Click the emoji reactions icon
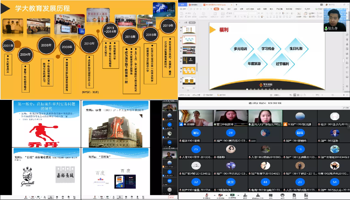350x200 pixels. click(x=283, y=195)
